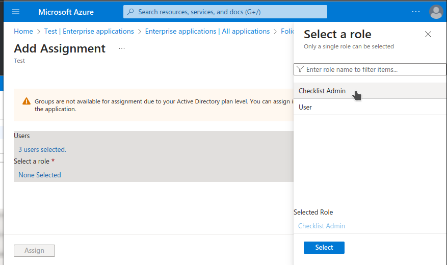Click the Users section label
The image size is (447, 265).
click(22, 136)
